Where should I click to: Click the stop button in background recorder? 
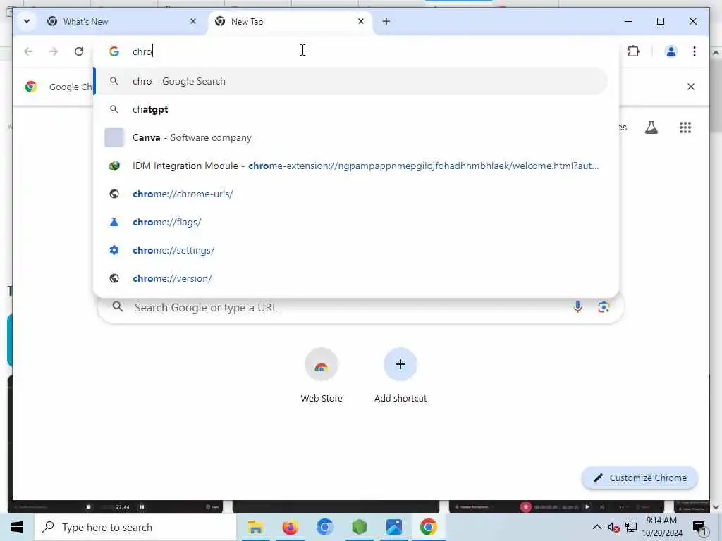(88, 507)
